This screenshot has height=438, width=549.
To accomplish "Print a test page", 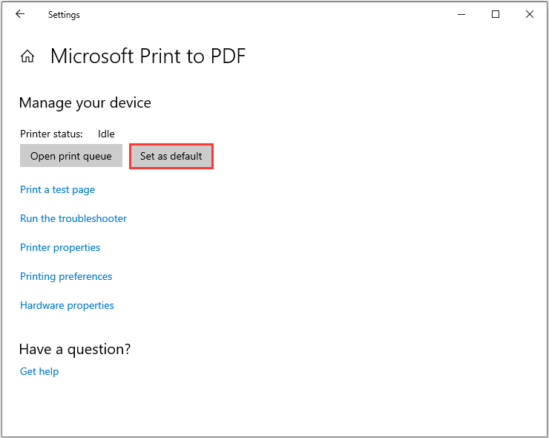I will (x=57, y=189).
